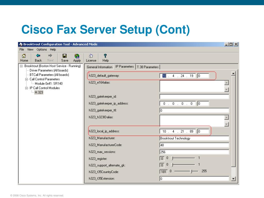Click local IP address octet 89
Screen dimensions: 264x198
[192, 131]
